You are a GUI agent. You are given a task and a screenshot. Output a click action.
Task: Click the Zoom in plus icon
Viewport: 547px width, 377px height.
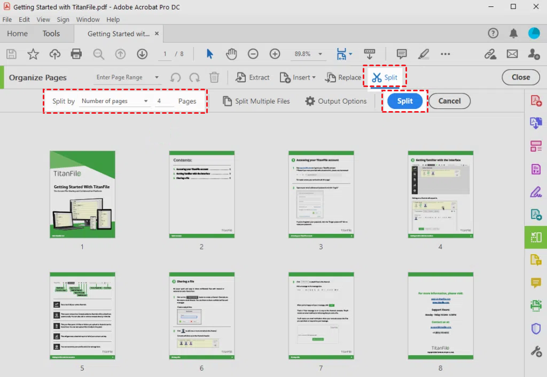(x=275, y=54)
